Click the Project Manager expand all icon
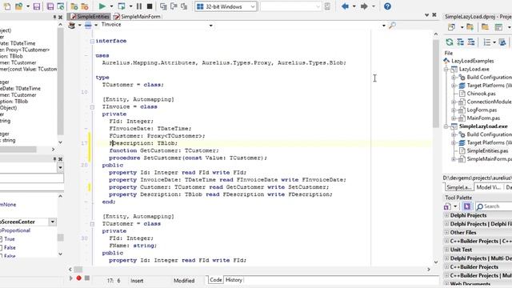Image resolution: width=512 pixels, height=288 pixels. coord(460,42)
